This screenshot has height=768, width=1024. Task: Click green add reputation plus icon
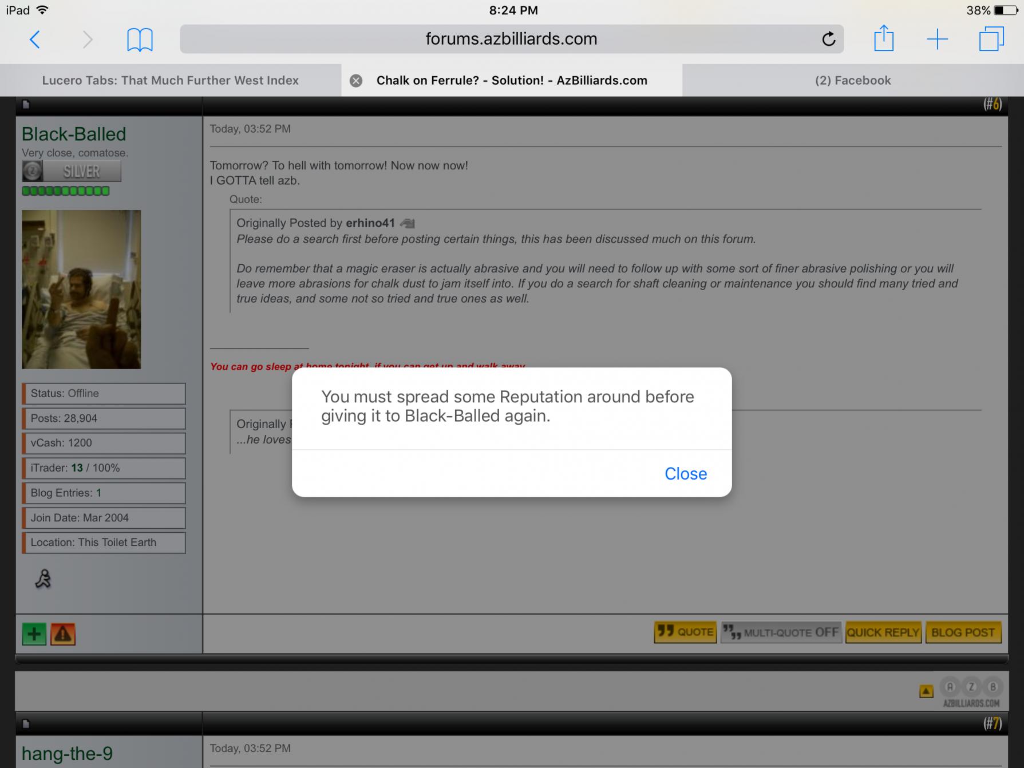(x=34, y=634)
